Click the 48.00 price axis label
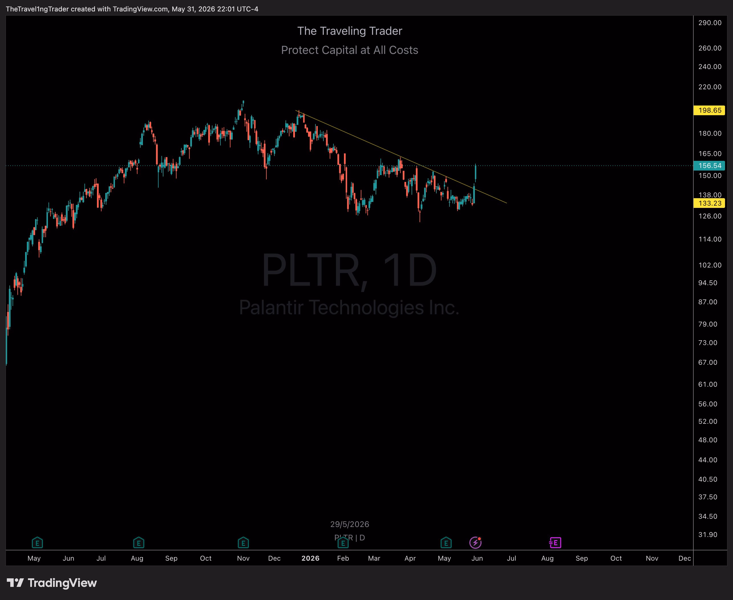Viewport: 733px width, 600px height. [x=708, y=440]
